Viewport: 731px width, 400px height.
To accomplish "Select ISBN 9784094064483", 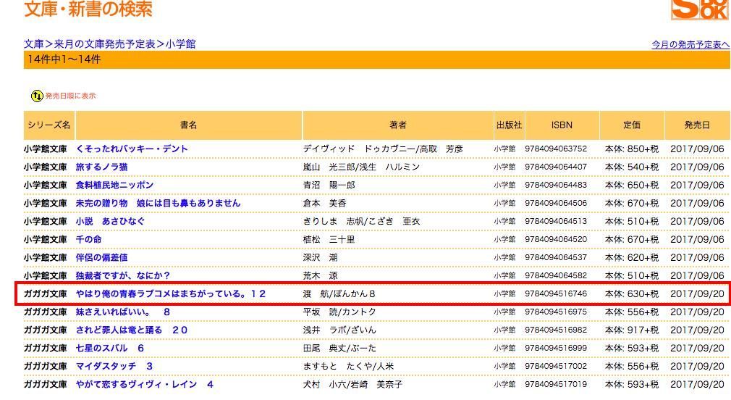I will click(556, 186).
